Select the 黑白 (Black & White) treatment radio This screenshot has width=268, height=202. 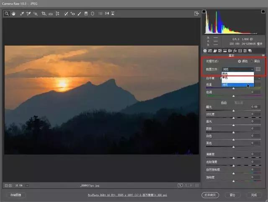tap(252, 61)
